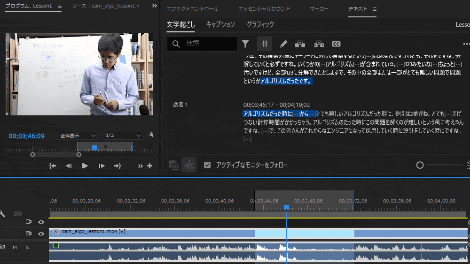Mute the audio track with M button

15,247
